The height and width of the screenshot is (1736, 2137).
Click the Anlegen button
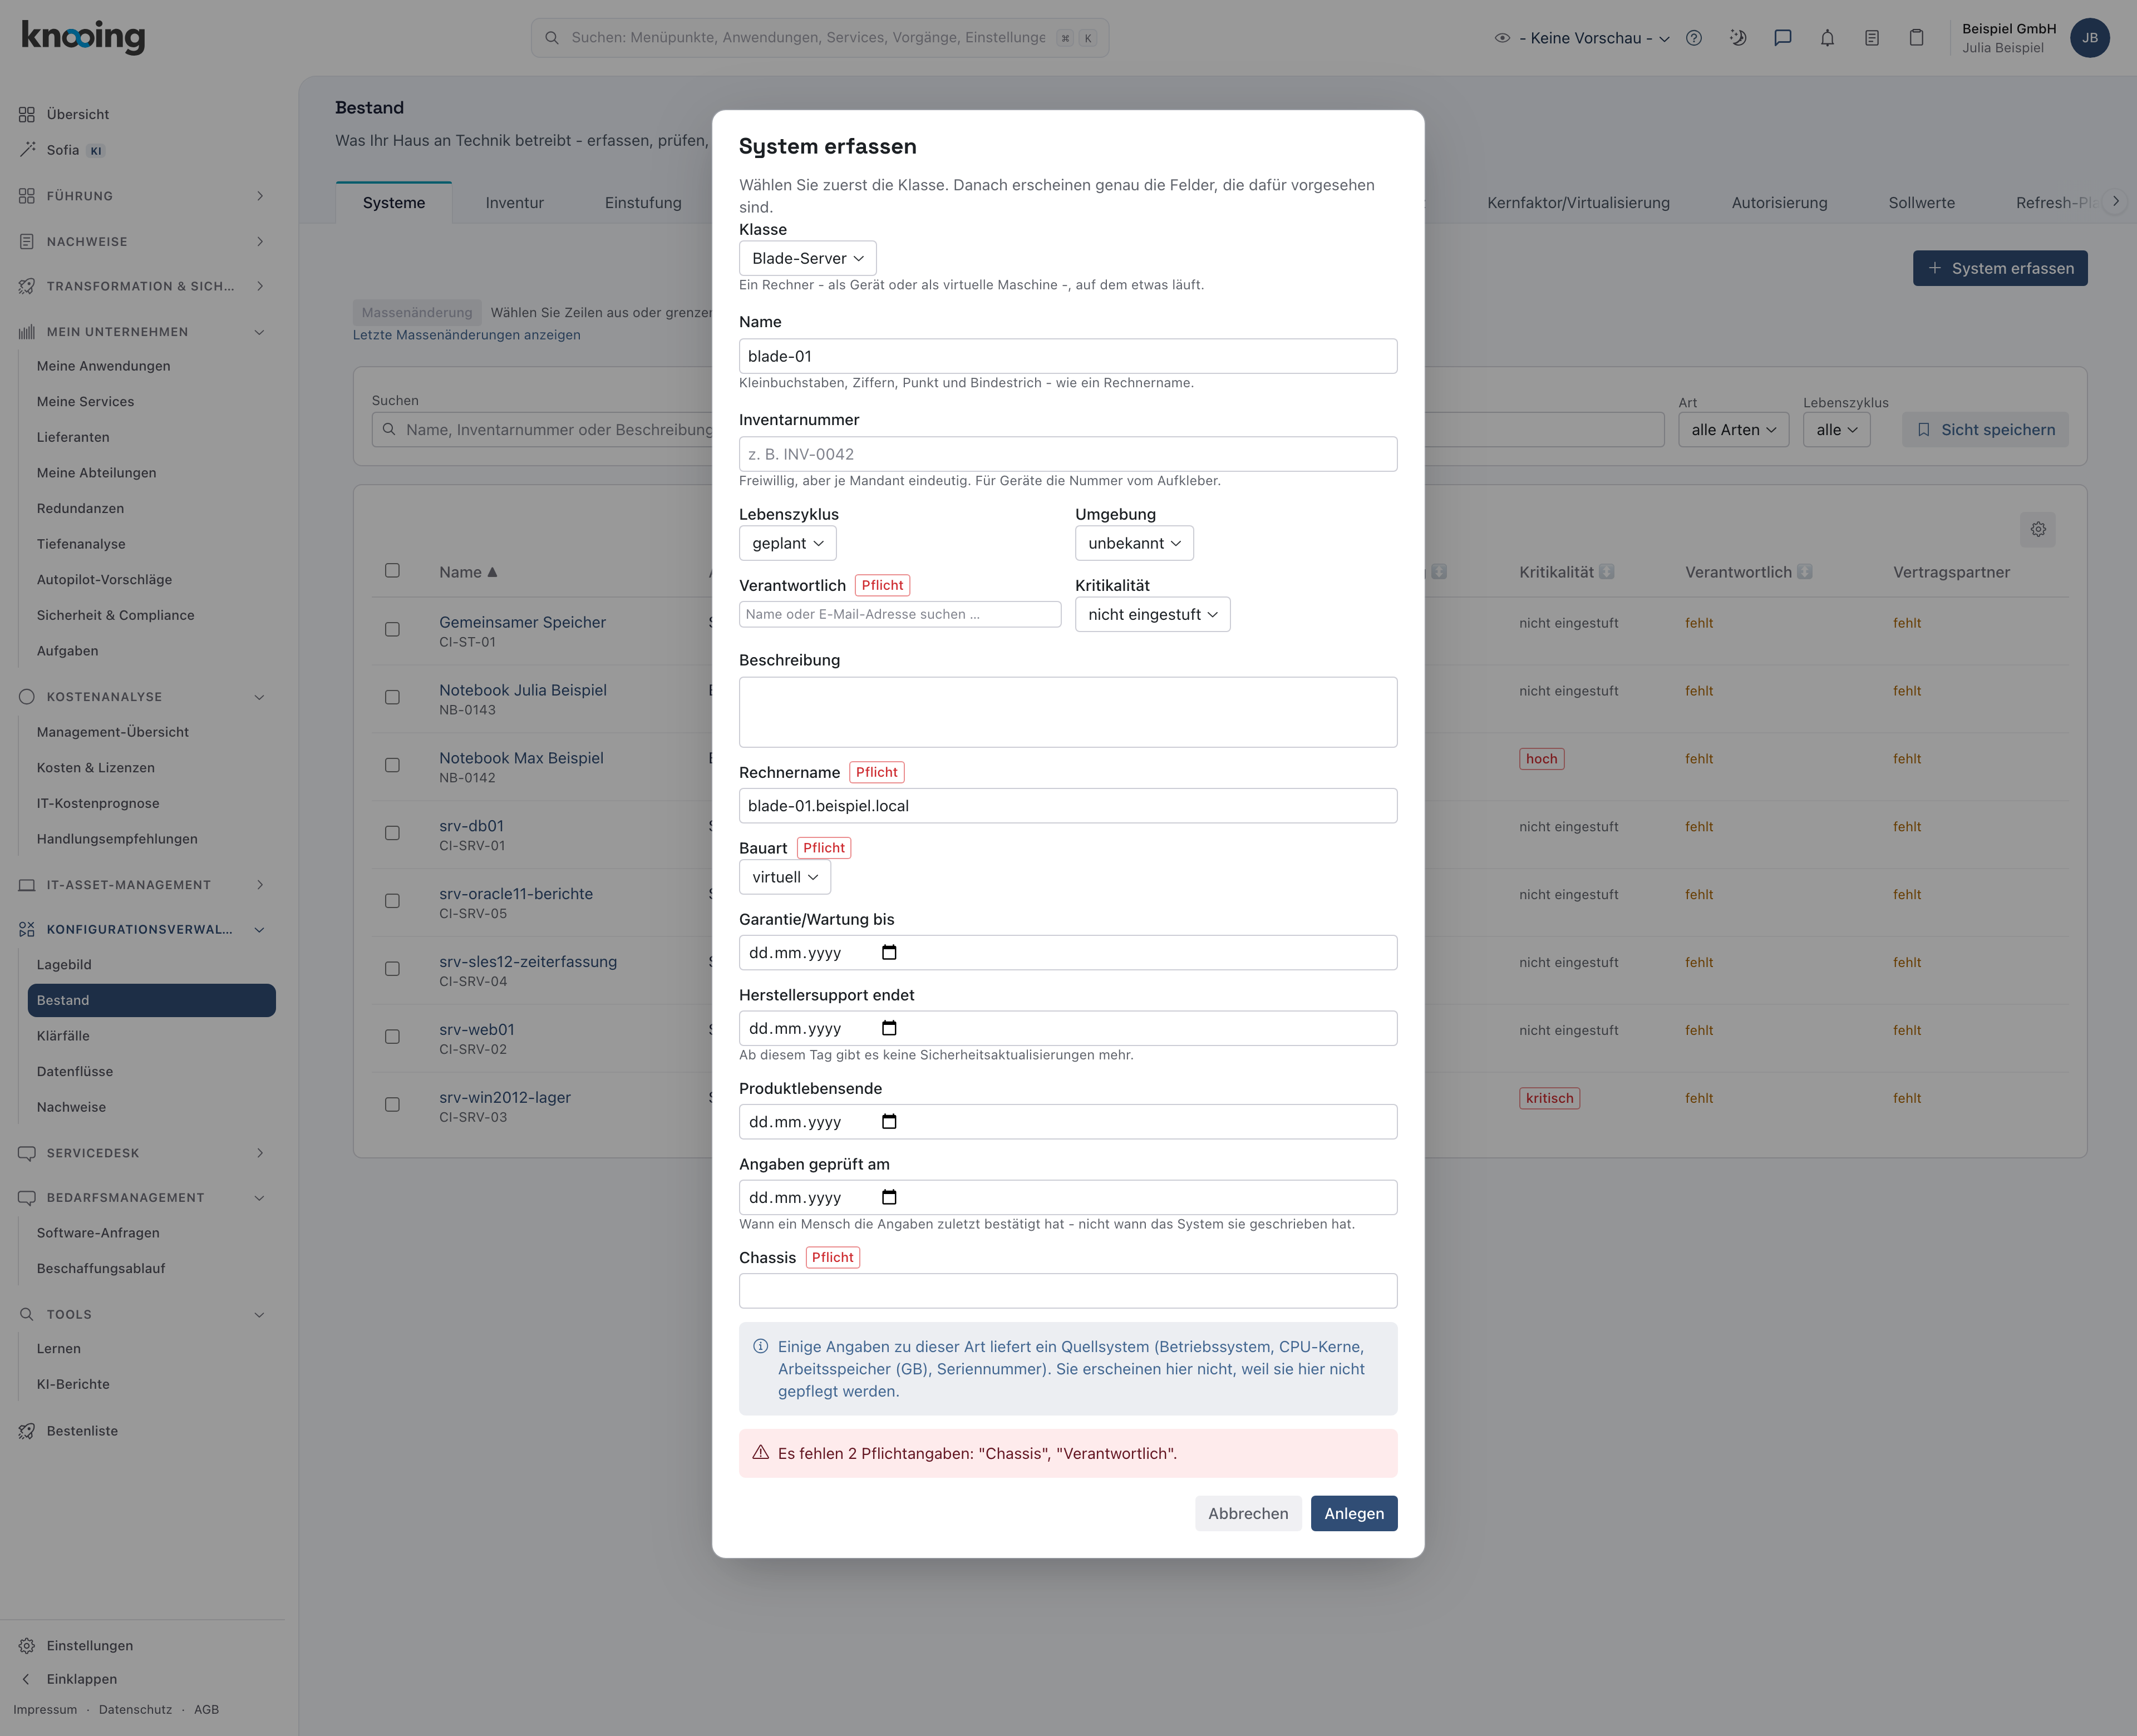1353,1513
